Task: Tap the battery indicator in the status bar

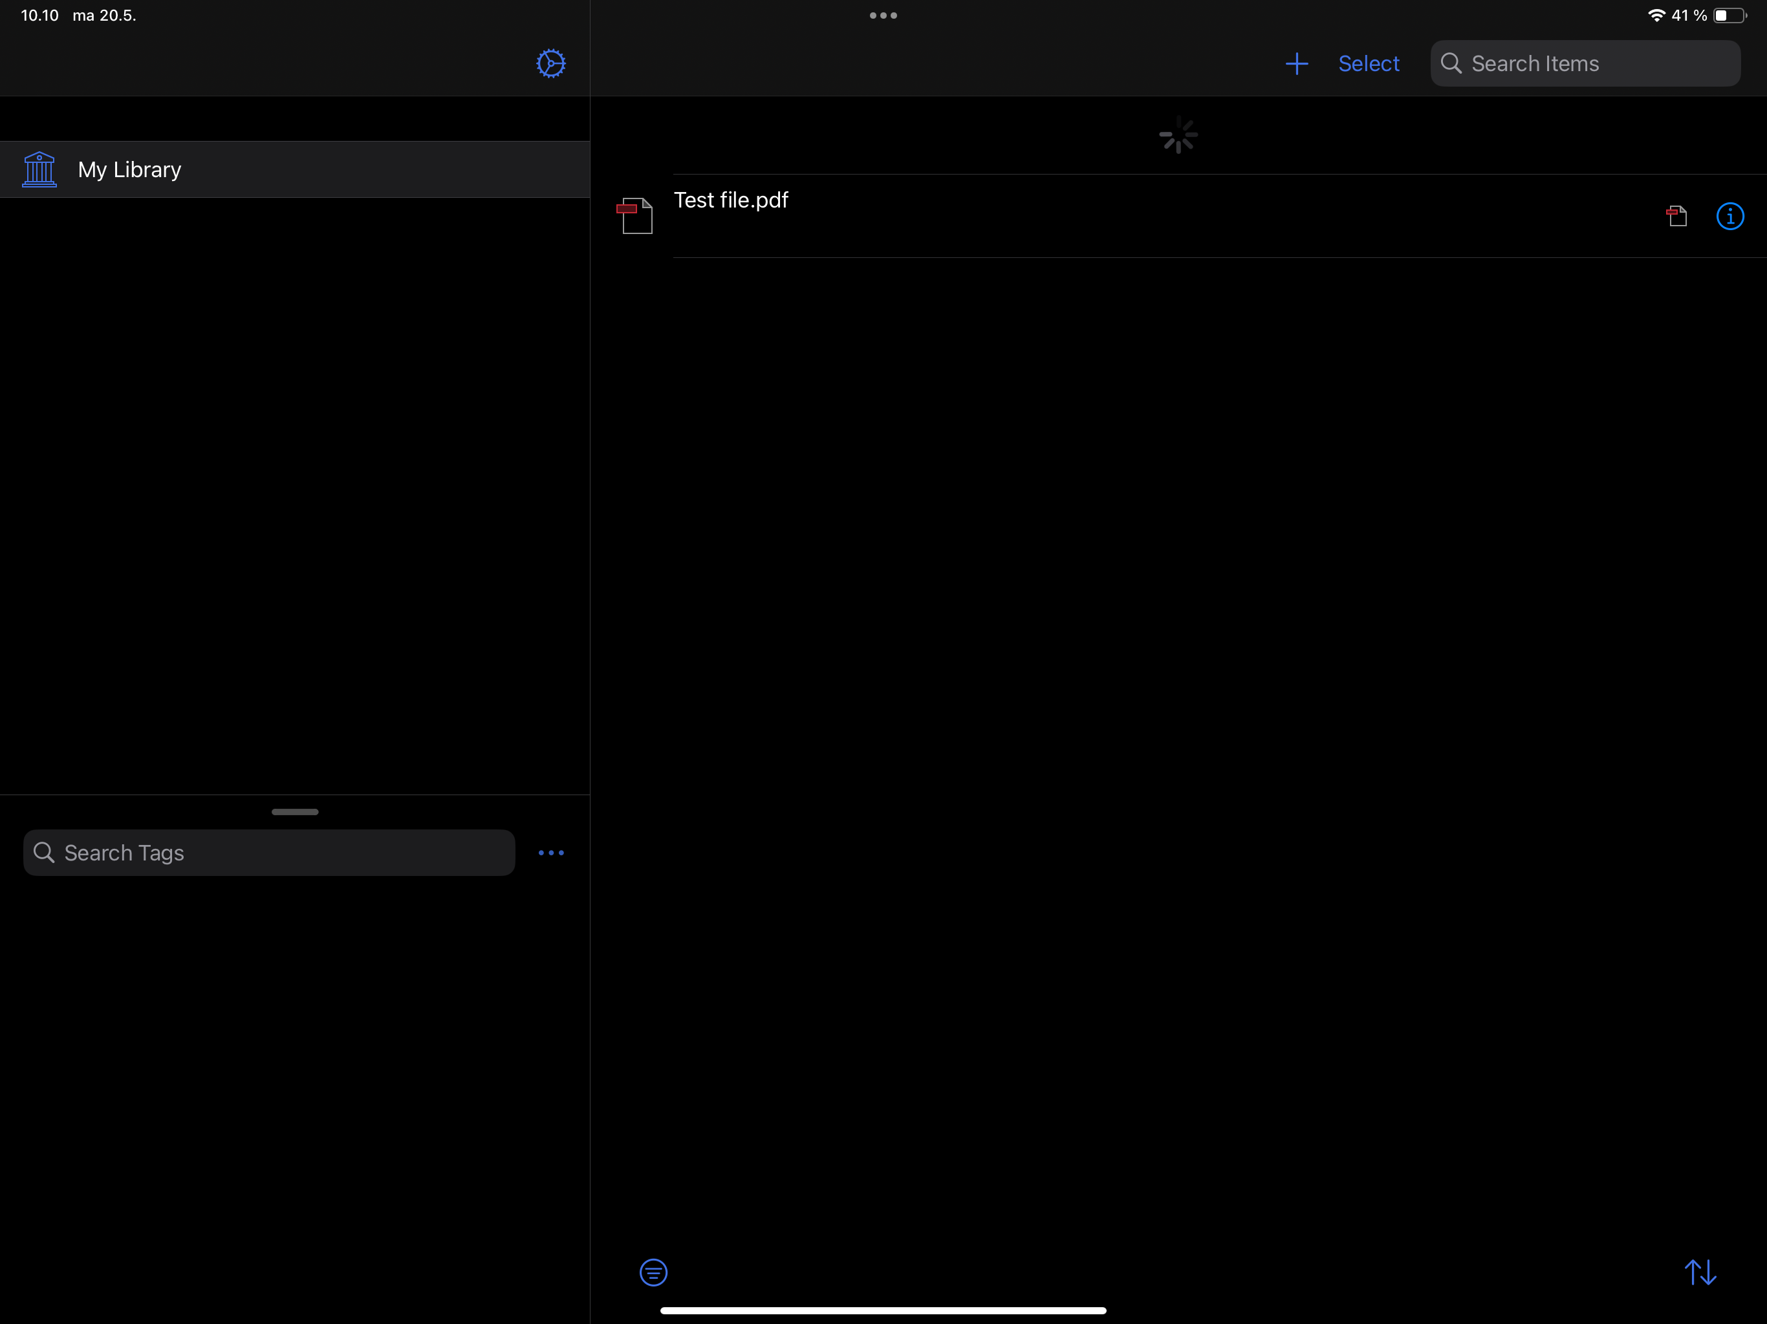Action: point(1729,15)
